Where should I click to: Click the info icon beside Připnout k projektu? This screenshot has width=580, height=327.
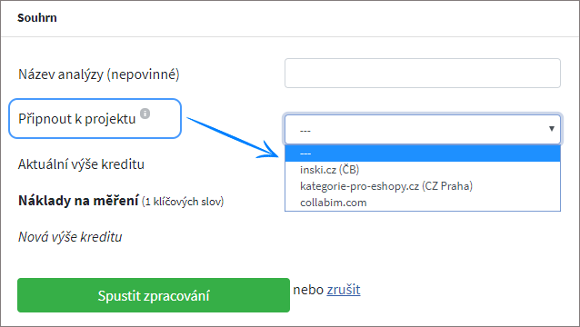point(145,114)
